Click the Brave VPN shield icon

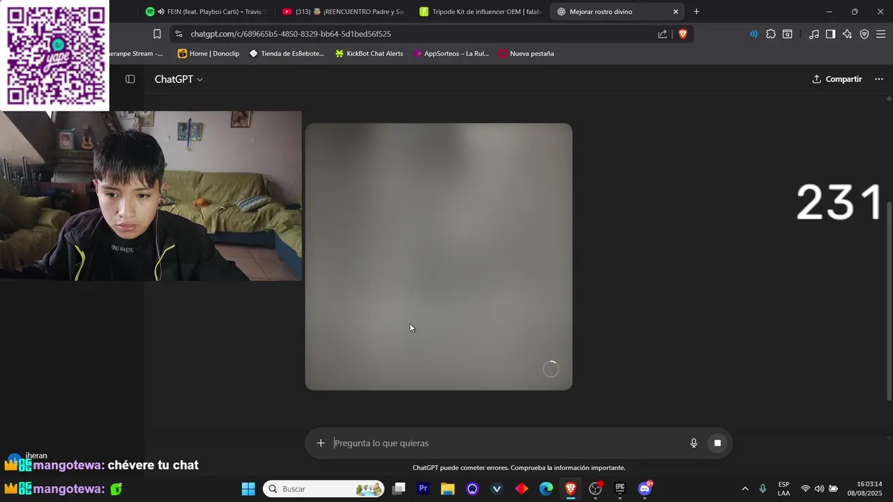pyautogui.click(x=864, y=34)
